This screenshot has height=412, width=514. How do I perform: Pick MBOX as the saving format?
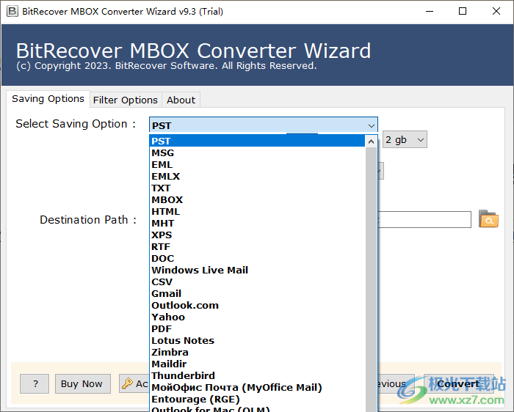tap(257, 199)
